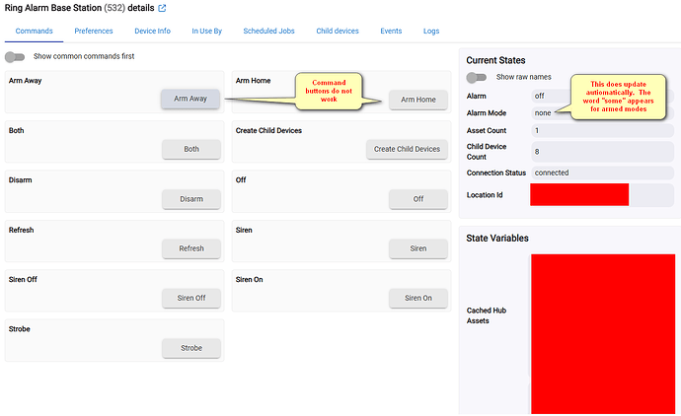The image size is (681, 416).
Task: Open the Events tab
Action: point(391,31)
